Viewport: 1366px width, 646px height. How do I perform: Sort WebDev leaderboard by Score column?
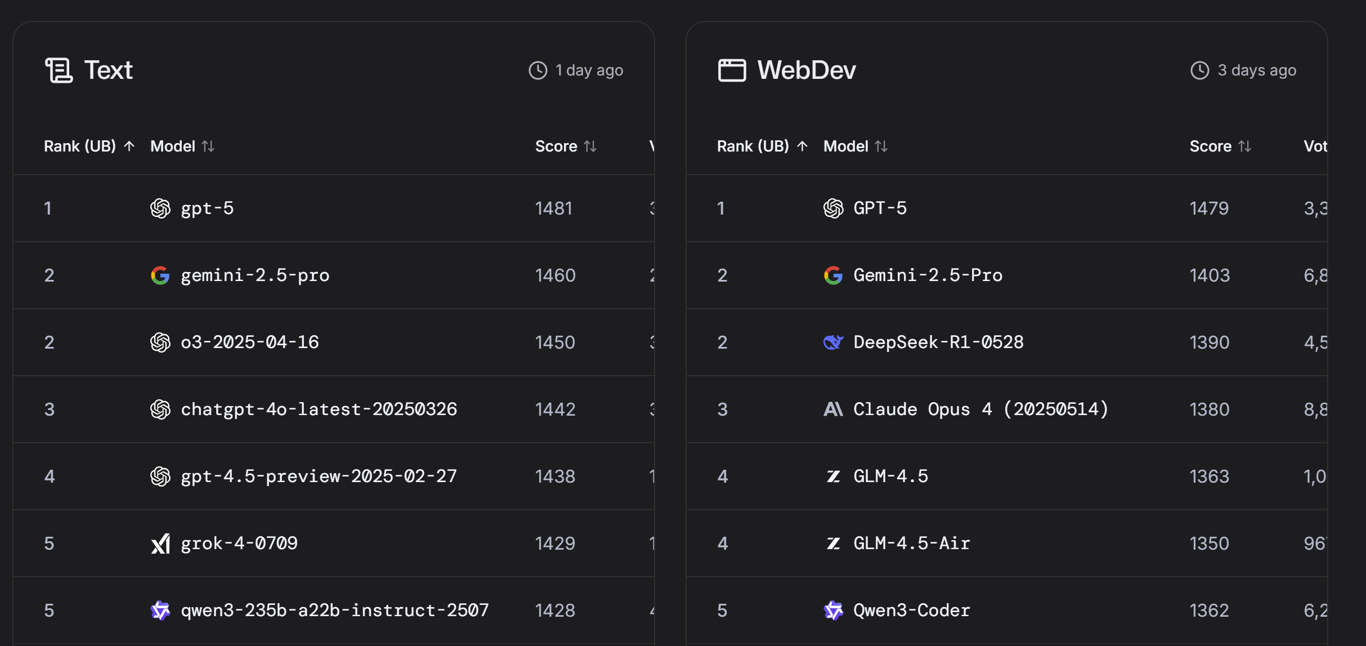[x=1220, y=146]
